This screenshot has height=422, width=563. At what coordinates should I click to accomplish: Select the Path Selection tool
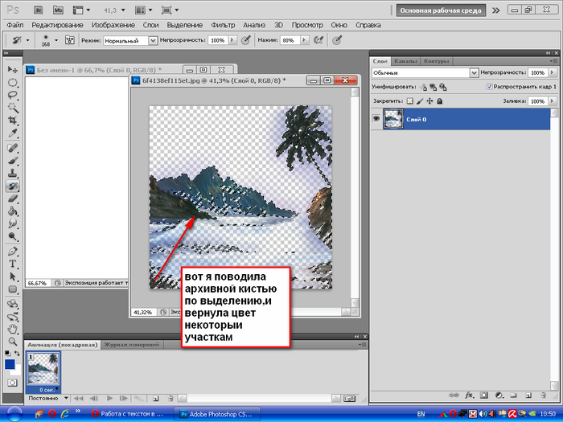[13, 277]
